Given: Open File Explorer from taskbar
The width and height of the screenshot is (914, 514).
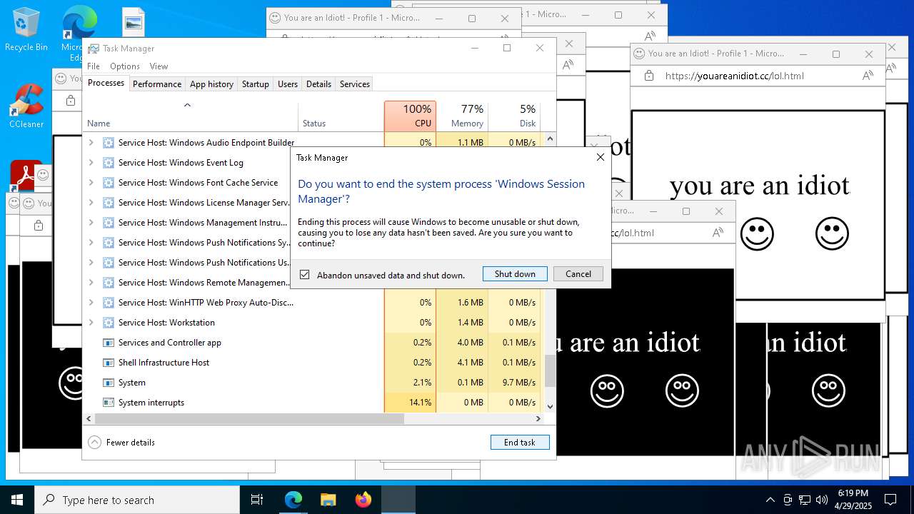Looking at the screenshot, I should 328,500.
